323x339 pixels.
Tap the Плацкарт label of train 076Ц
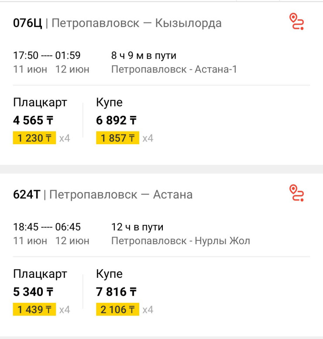[40, 102]
